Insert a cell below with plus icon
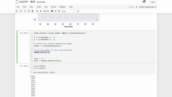Viewport: 172px width, 97px height. point(21,11)
